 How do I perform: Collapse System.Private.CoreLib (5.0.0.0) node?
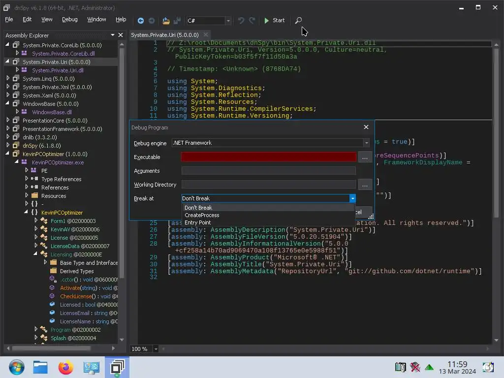click(x=7, y=45)
